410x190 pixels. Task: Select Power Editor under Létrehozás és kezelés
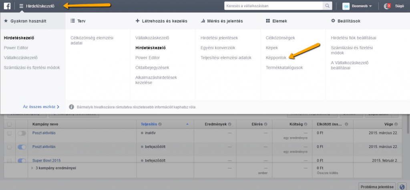pos(147,58)
